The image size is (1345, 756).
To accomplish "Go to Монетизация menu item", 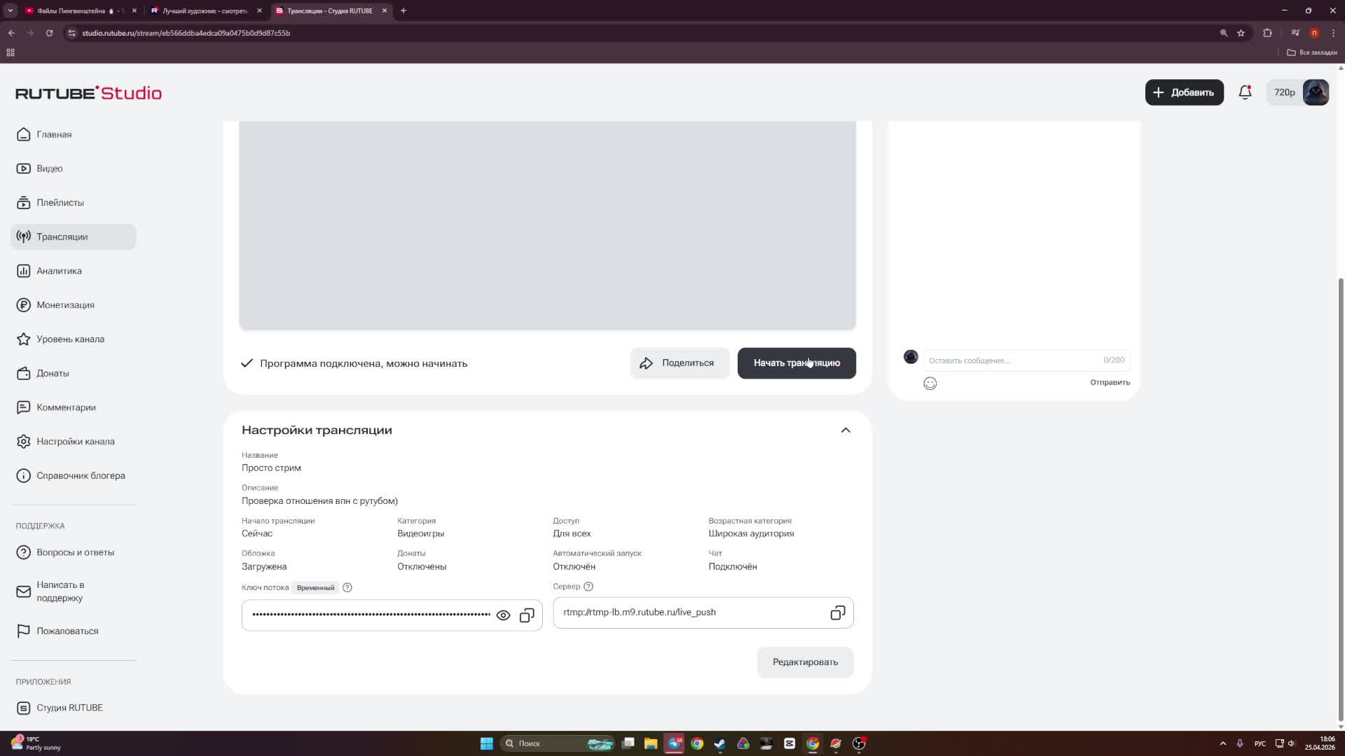I will (65, 305).
